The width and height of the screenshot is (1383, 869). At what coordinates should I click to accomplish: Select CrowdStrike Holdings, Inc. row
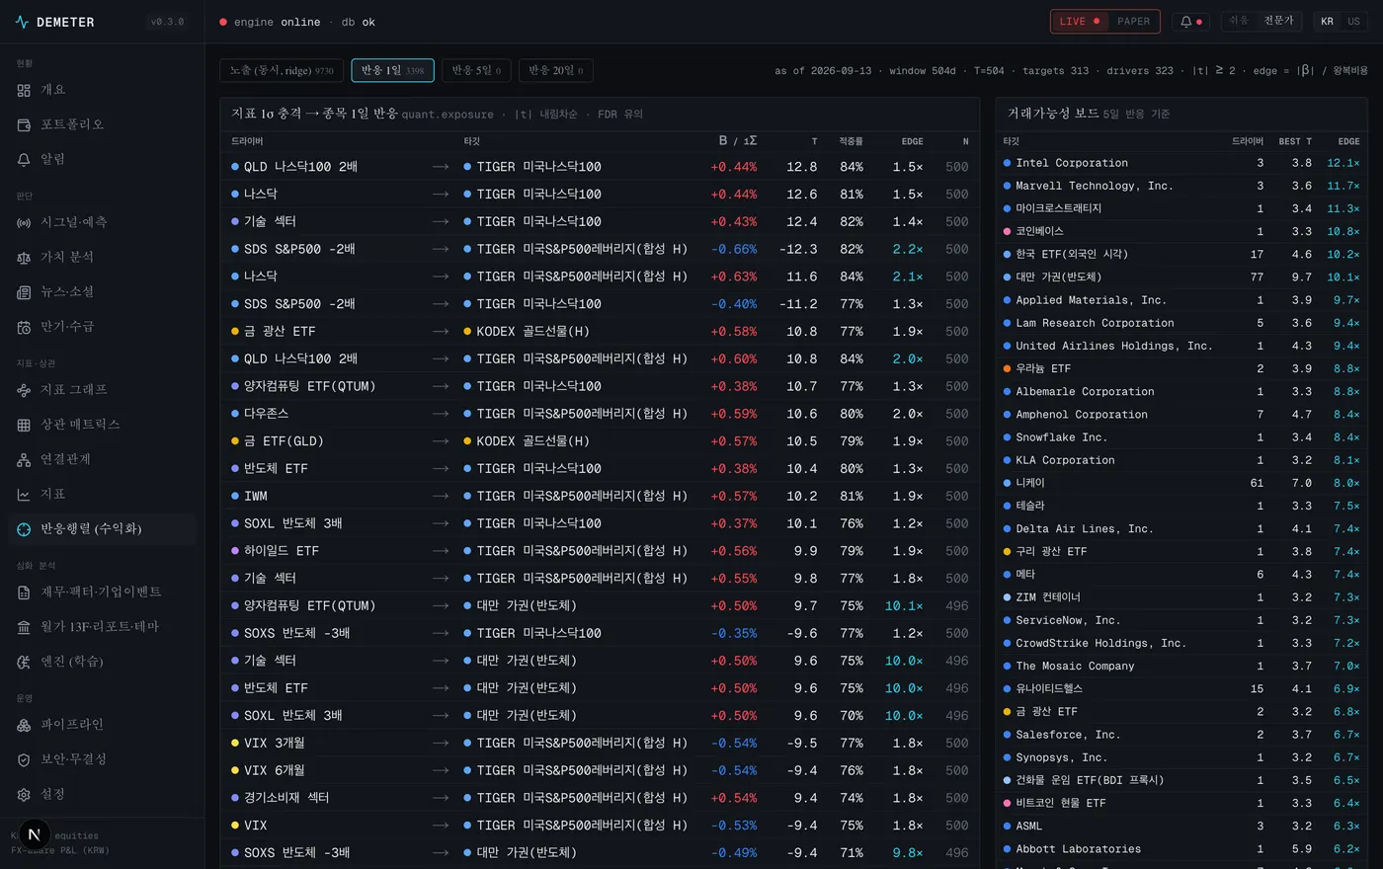pyautogui.click(x=1181, y=643)
